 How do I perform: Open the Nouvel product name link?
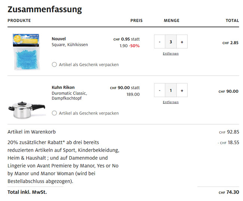pos(59,39)
